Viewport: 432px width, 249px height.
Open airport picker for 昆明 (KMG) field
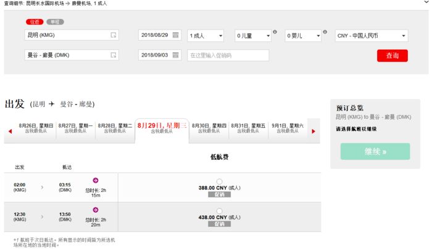click(x=113, y=35)
